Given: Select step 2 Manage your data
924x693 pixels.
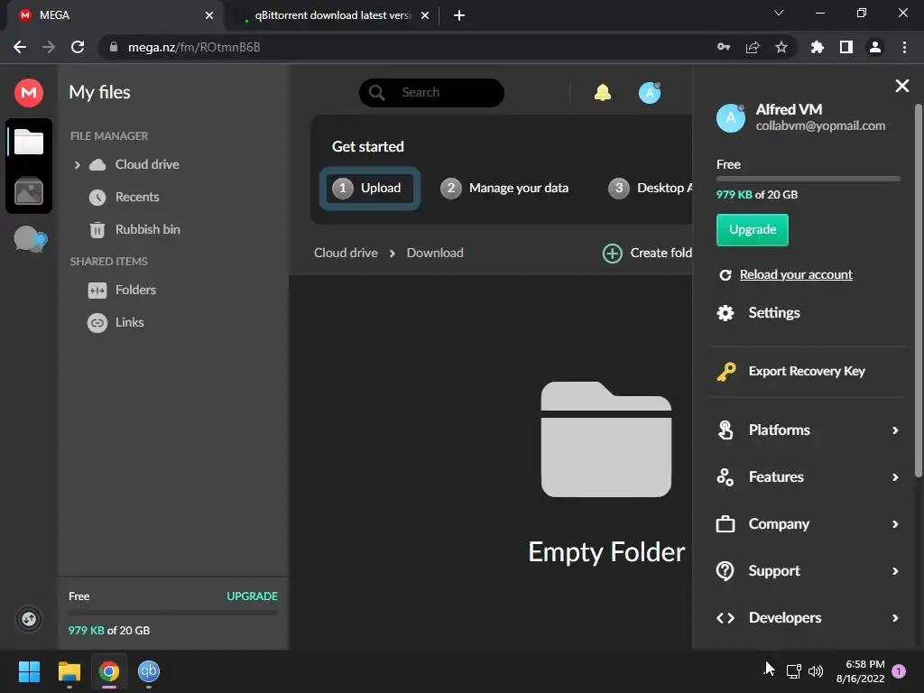Looking at the screenshot, I should [x=504, y=188].
